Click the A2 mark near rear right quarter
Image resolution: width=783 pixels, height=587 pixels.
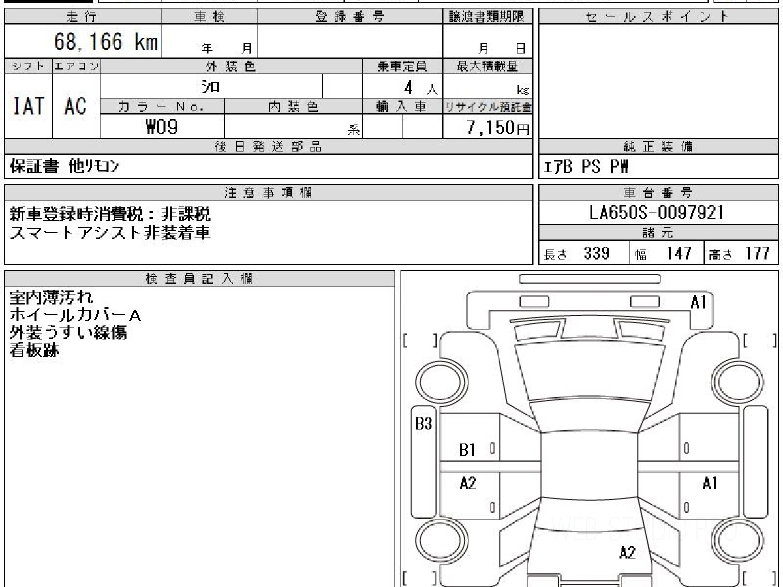click(x=627, y=553)
